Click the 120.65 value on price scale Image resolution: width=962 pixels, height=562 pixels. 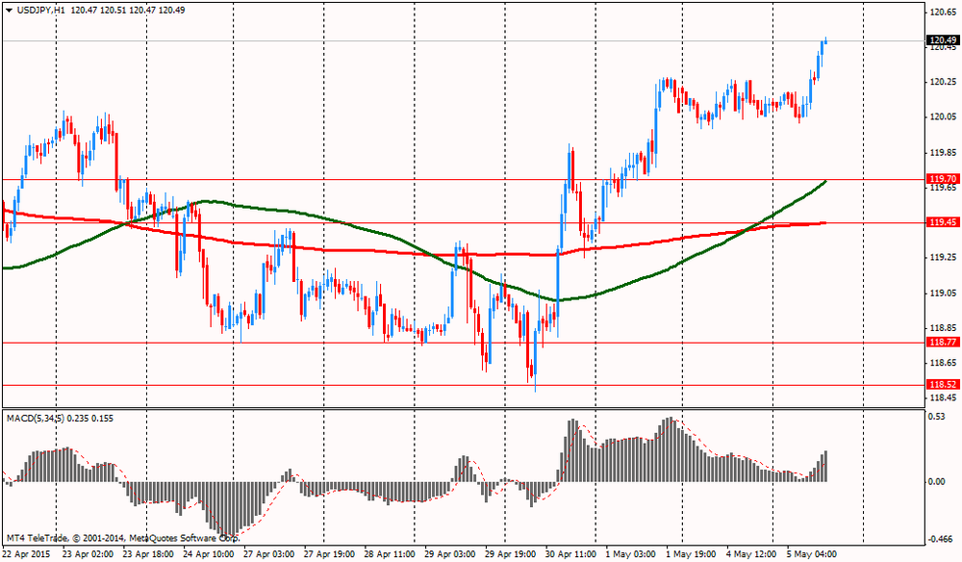click(x=941, y=13)
